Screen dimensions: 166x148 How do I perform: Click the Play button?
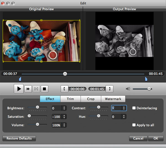coord(19,89)
